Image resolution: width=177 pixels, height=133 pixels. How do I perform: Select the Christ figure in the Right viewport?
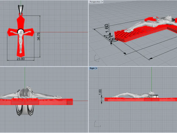pyautogui.click(x=134, y=95)
